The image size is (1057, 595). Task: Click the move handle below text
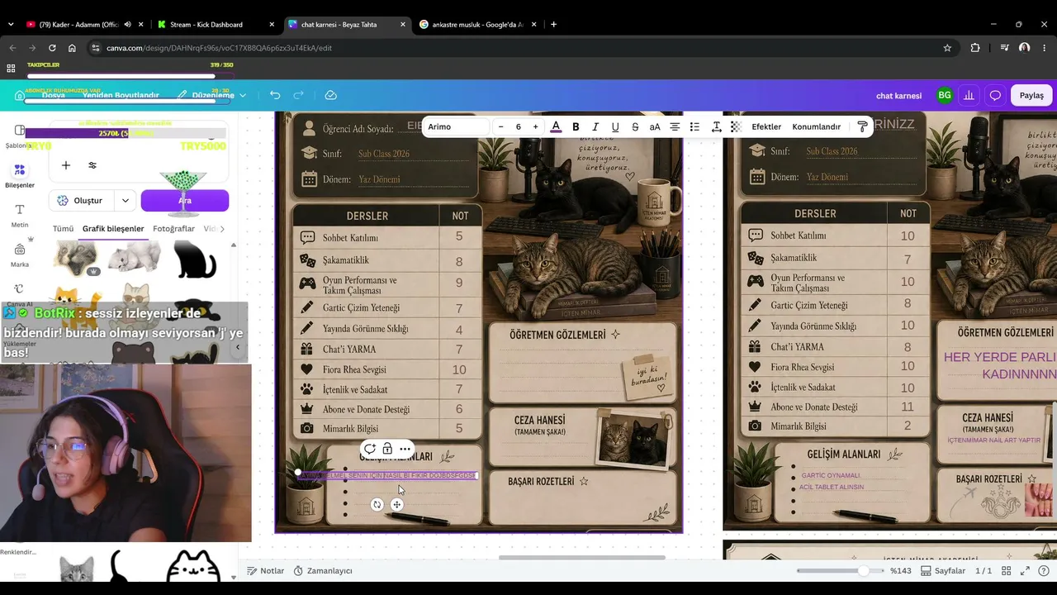(397, 504)
